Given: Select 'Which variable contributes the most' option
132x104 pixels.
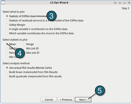Looking at the screenshot, I should [7, 33].
